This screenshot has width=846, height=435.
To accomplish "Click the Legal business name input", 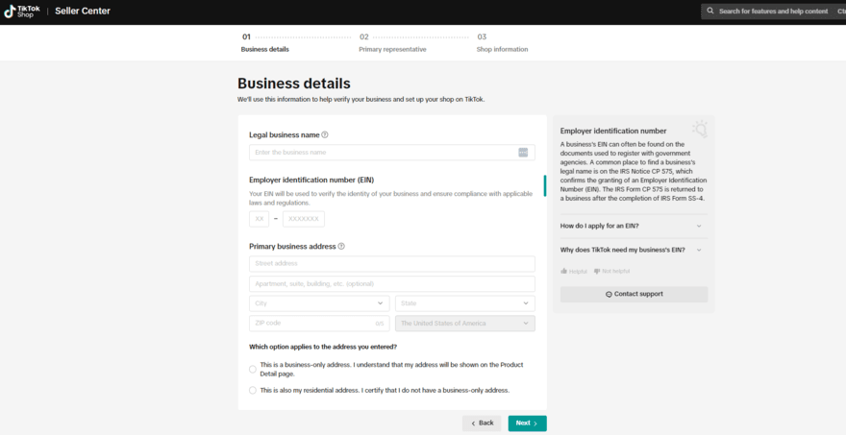I will pos(392,153).
